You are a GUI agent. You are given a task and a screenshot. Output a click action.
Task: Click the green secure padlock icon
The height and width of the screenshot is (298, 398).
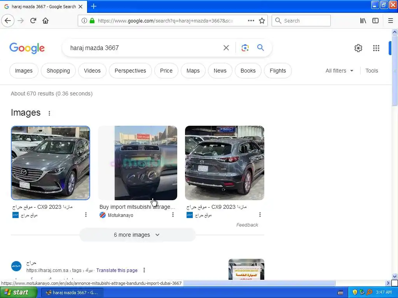(92, 21)
